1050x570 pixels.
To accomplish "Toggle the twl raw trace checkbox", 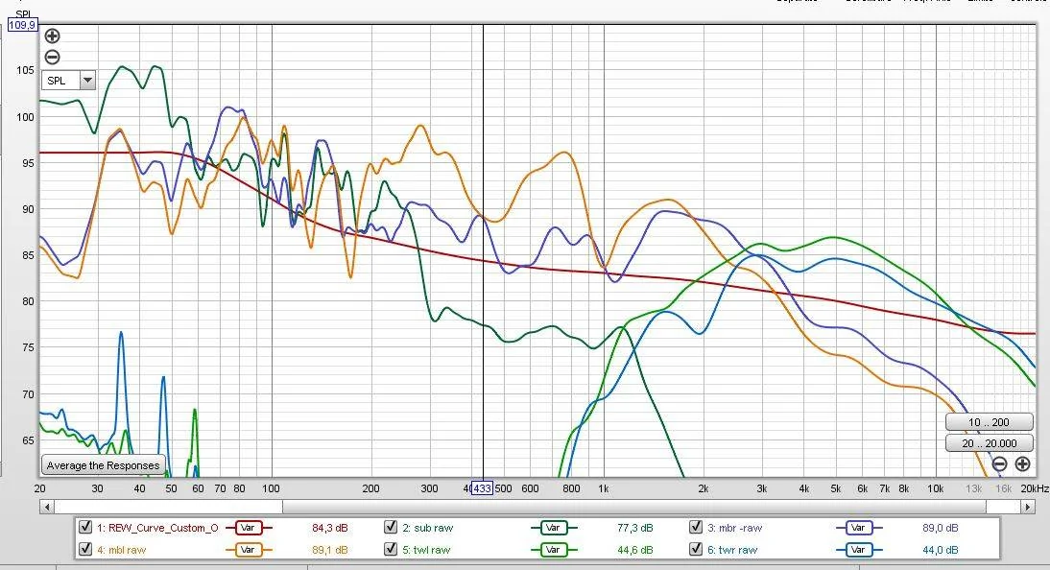I will [391, 549].
